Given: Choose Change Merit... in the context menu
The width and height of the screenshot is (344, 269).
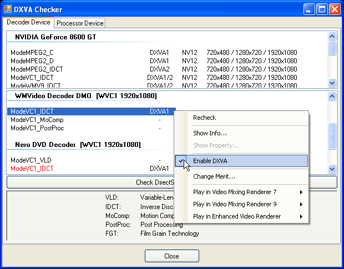Looking at the screenshot, I should coord(241,176).
